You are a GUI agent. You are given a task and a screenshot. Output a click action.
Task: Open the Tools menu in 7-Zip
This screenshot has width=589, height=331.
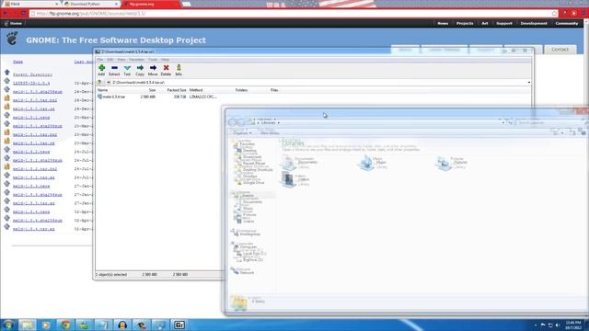click(x=153, y=60)
